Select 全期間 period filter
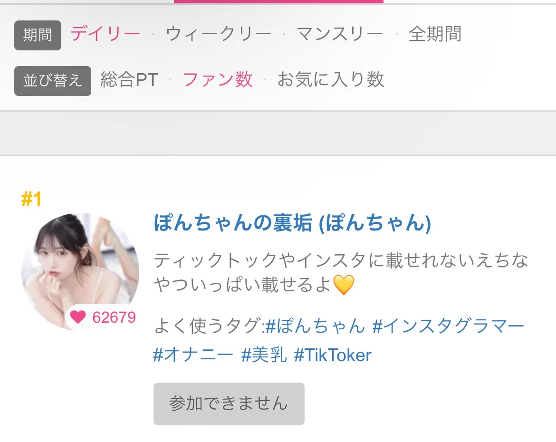Image resolution: width=556 pixels, height=442 pixels. [435, 34]
